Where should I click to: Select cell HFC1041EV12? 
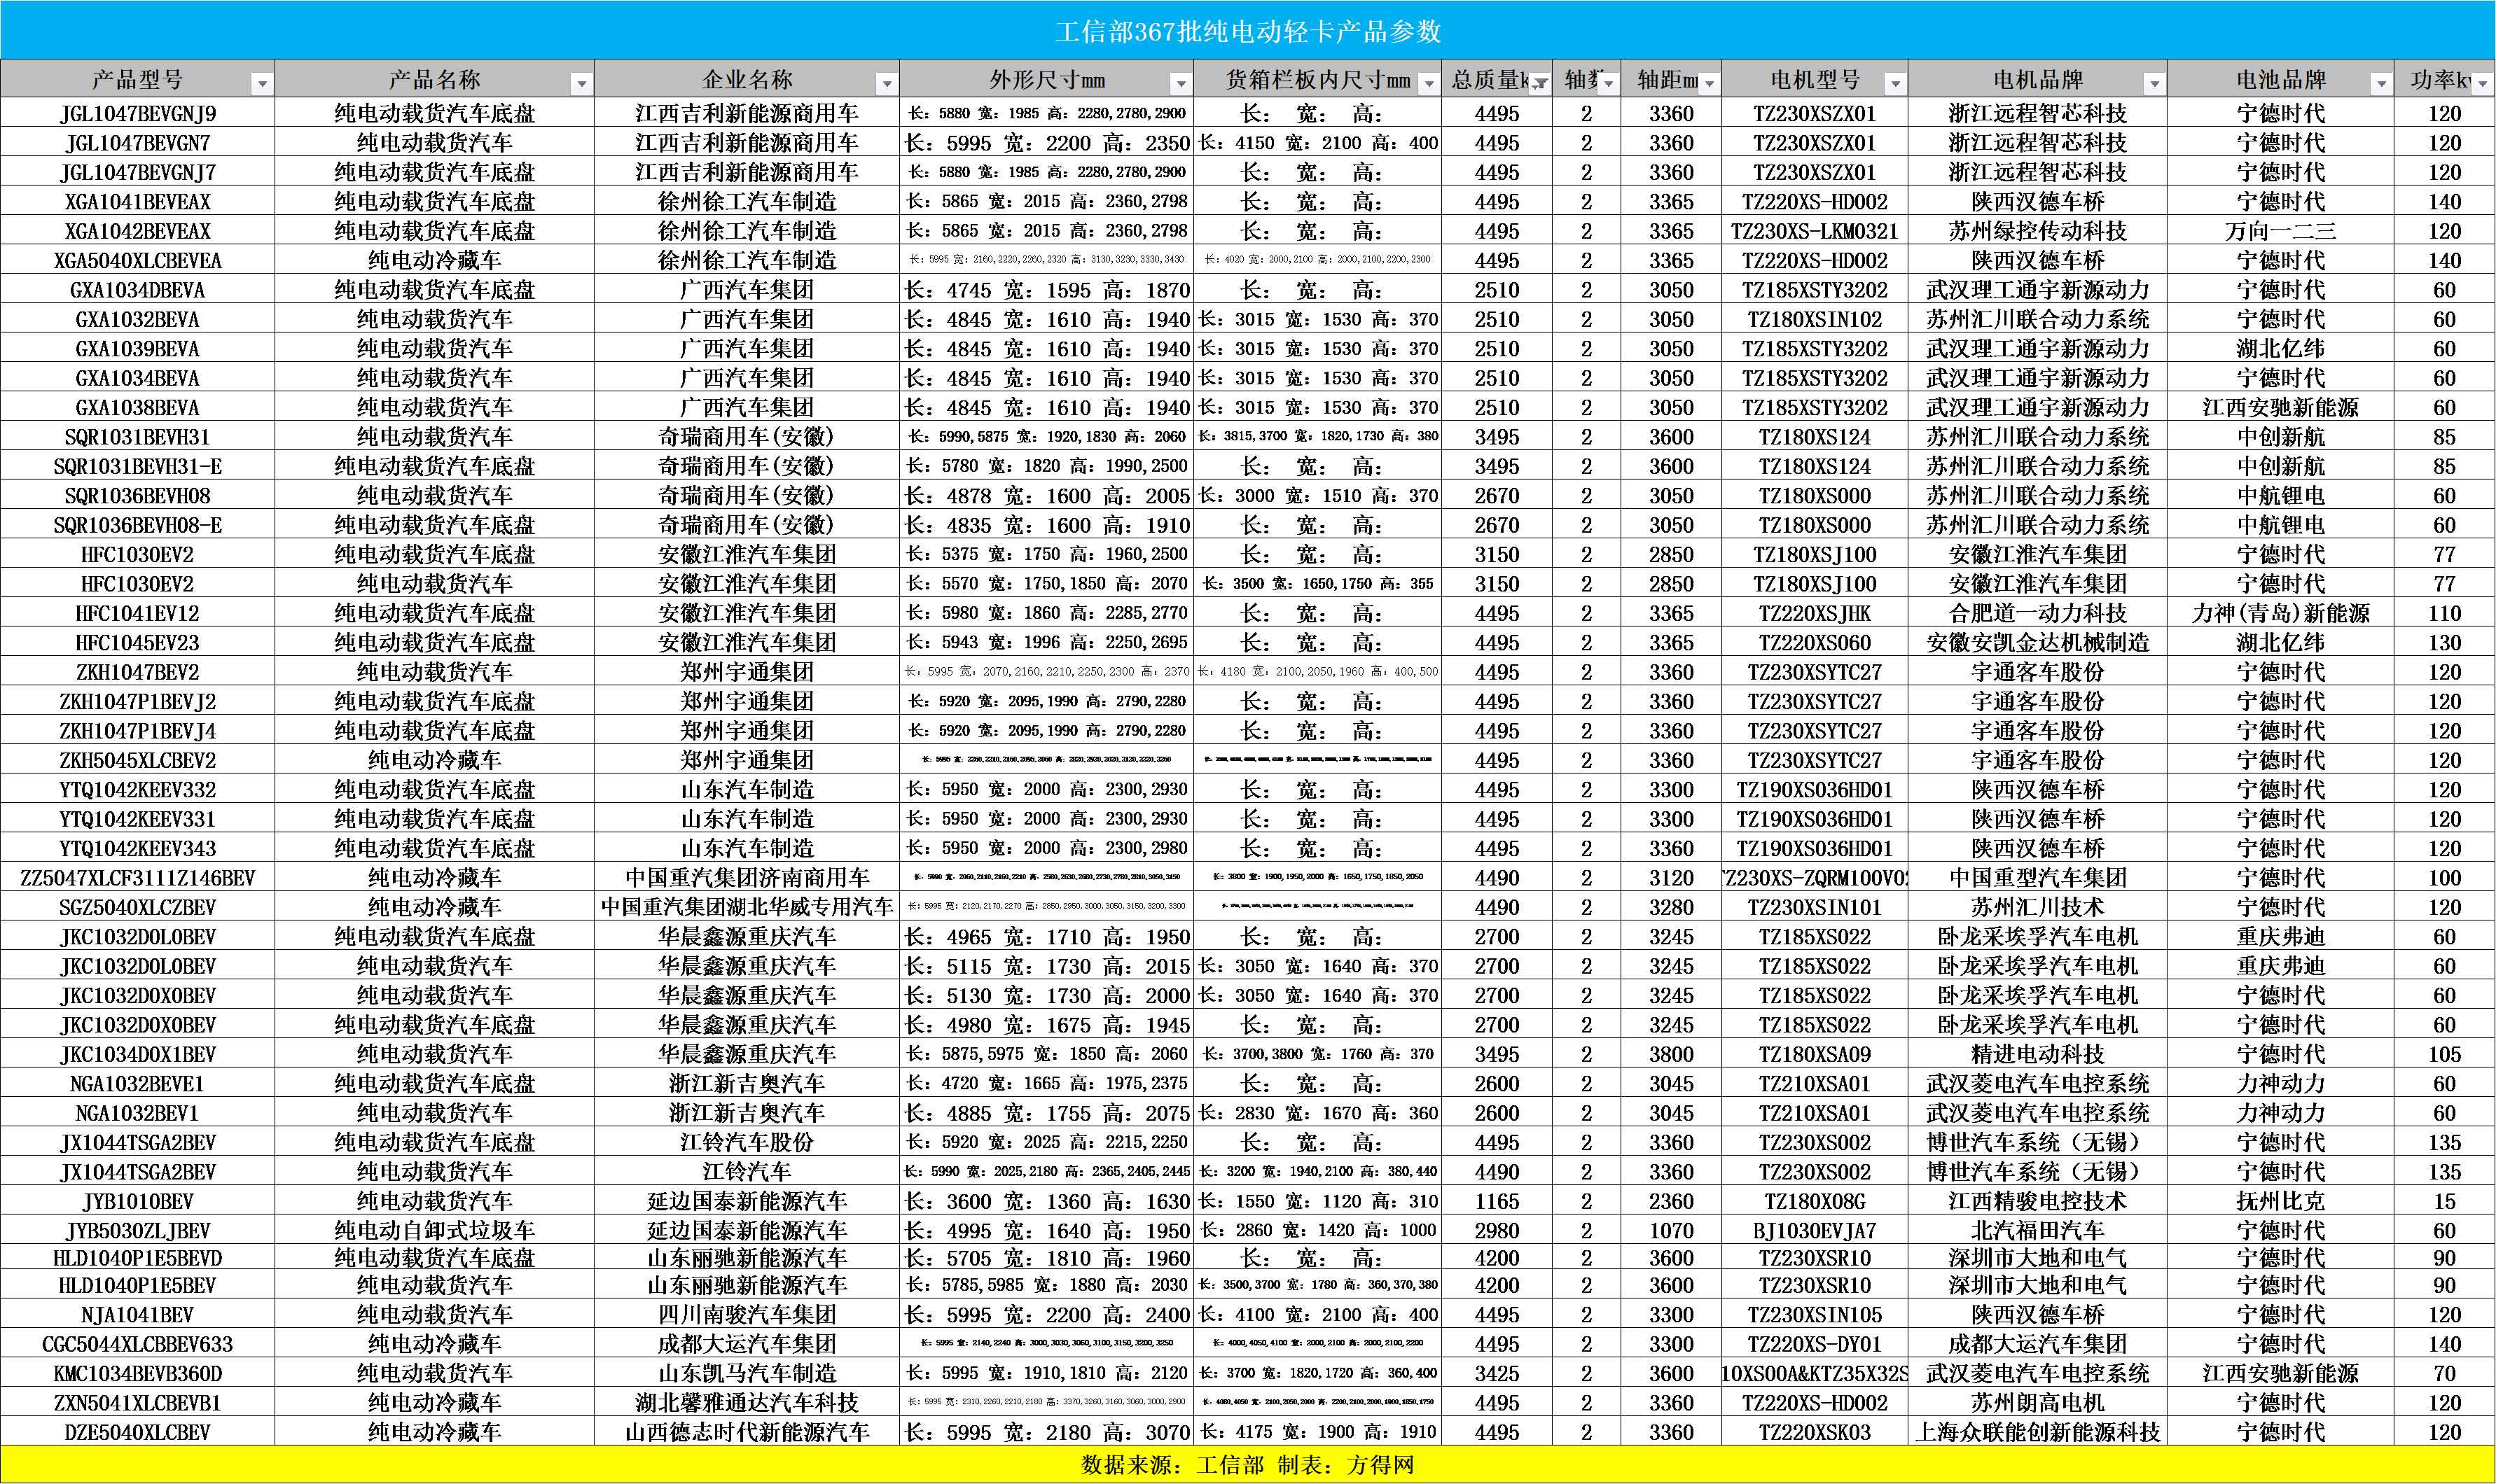[138, 613]
